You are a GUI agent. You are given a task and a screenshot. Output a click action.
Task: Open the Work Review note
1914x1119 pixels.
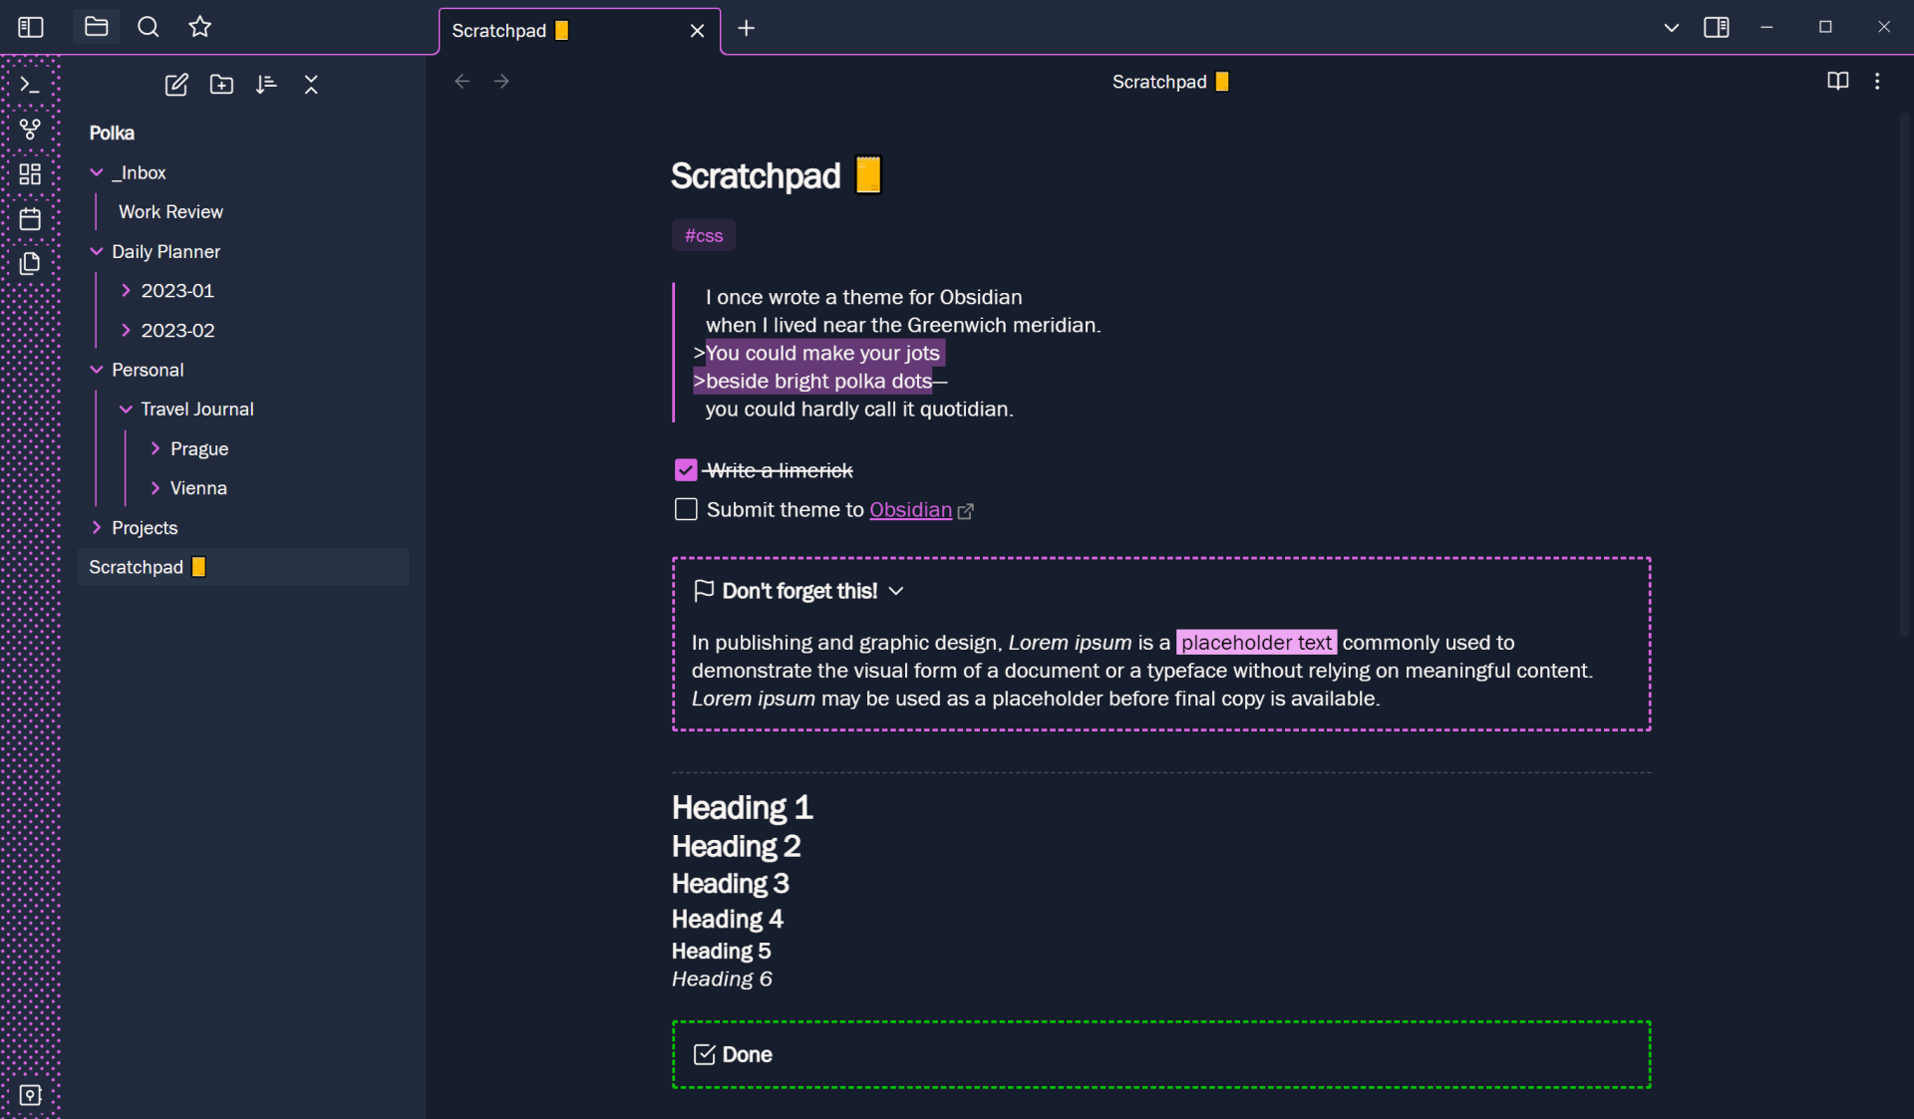[170, 212]
